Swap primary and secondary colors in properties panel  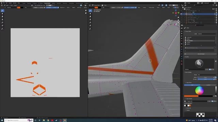pyautogui.click(x=214, y=96)
